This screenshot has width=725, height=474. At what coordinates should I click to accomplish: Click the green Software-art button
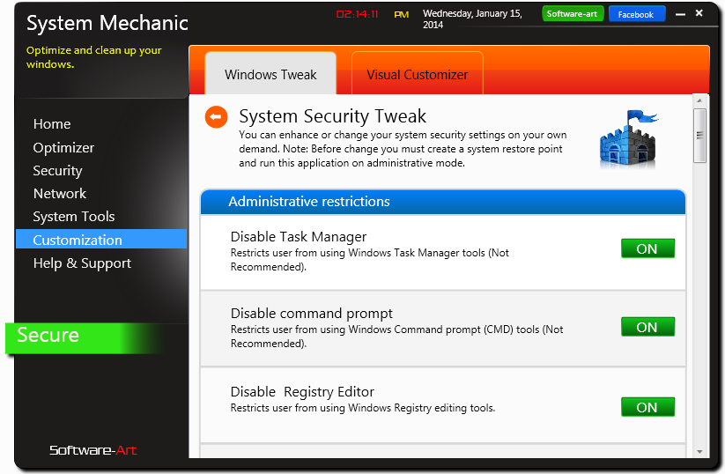573,14
